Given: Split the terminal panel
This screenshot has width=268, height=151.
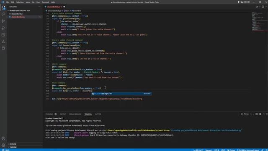Looking at the screenshot, I should click(257, 114).
